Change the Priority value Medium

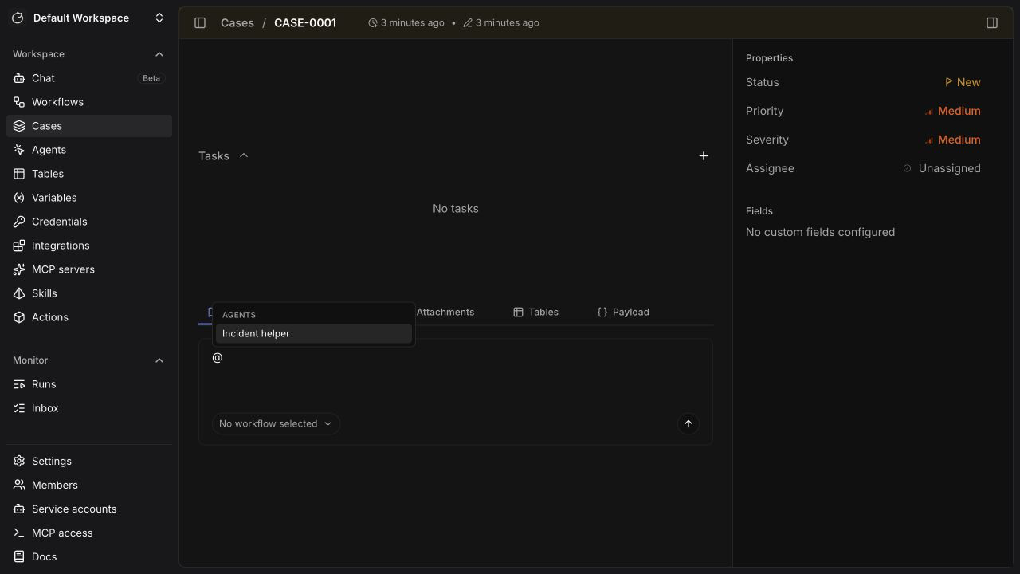952,111
